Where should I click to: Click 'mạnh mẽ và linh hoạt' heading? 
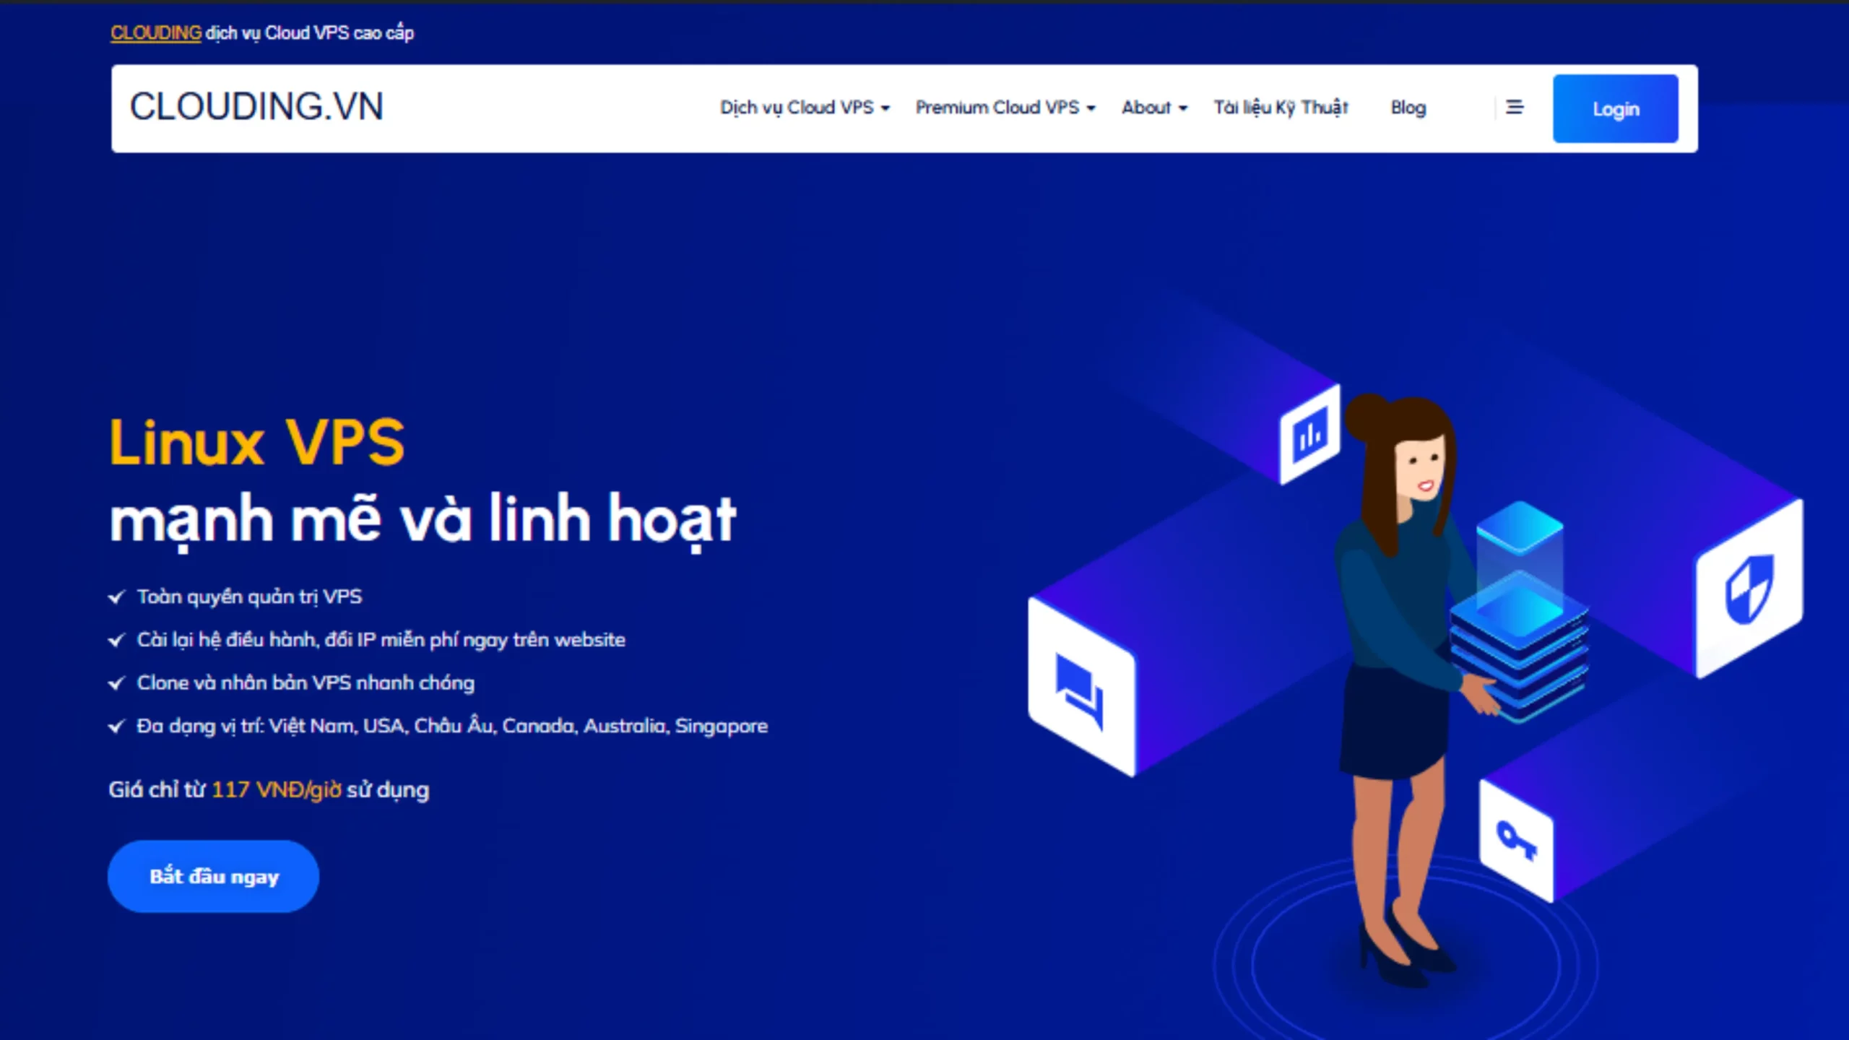tap(423, 521)
